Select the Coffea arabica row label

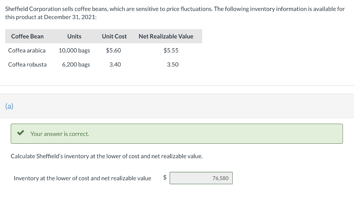point(27,51)
